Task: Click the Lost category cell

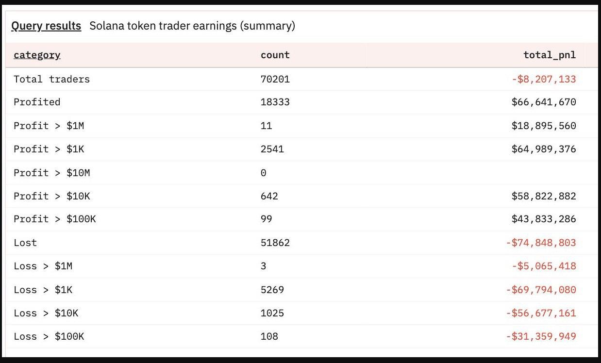Action: click(x=25, y=243)
